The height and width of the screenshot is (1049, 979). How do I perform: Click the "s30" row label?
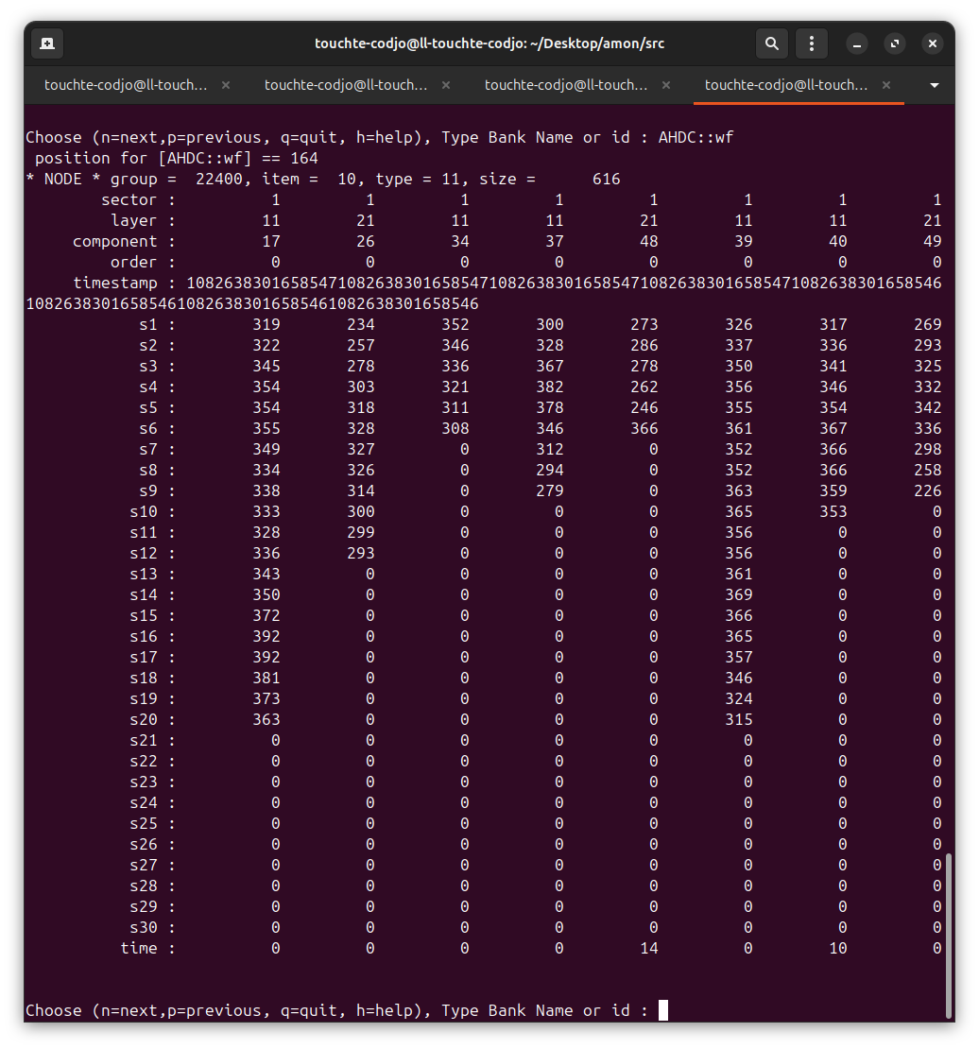coord(144,927)
